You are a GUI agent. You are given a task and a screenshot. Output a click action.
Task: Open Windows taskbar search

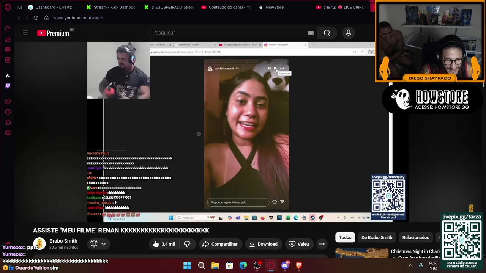pyautogui.click(x=201, y=266)
